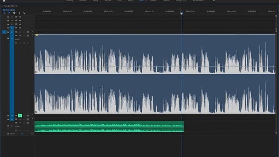Click the Audio 5 track name
The height and width of the screenshot is (157, 279).
pyautogui.click(x=17, y=126)
